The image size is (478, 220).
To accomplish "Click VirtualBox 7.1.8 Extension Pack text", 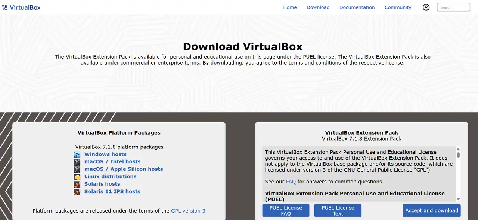I will [361, 139].
